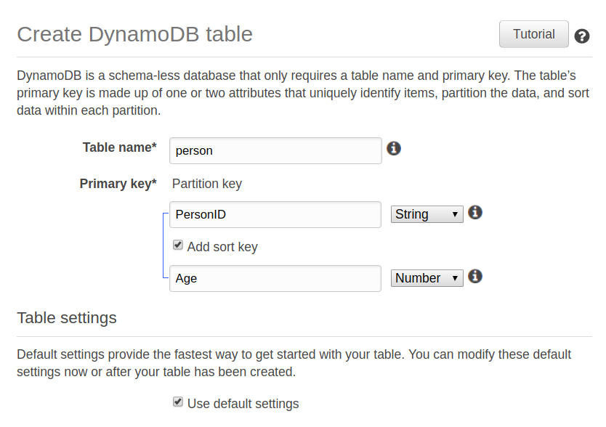
Task: Open the String partition key type dropdown
Action: (x=427, y=214)
